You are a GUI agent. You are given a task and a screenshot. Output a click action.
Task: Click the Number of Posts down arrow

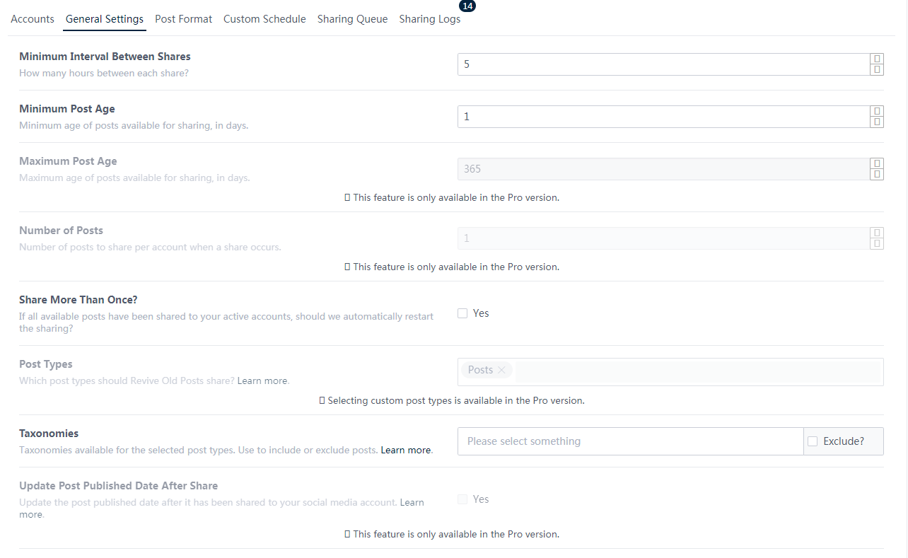tap(877, 243)
